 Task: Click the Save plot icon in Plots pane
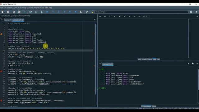click(100, 16)
